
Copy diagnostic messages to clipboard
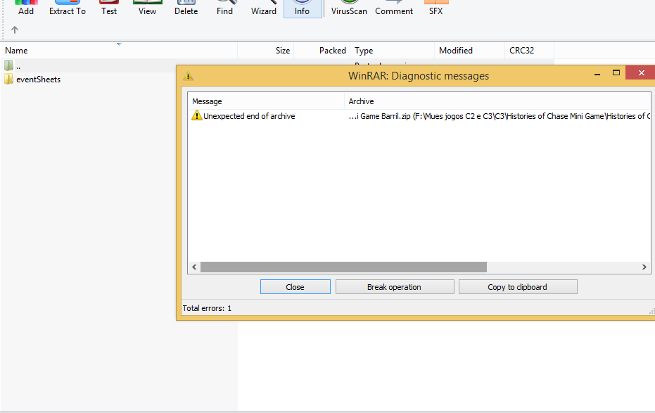pyautogui.click(x=518, y=287)
